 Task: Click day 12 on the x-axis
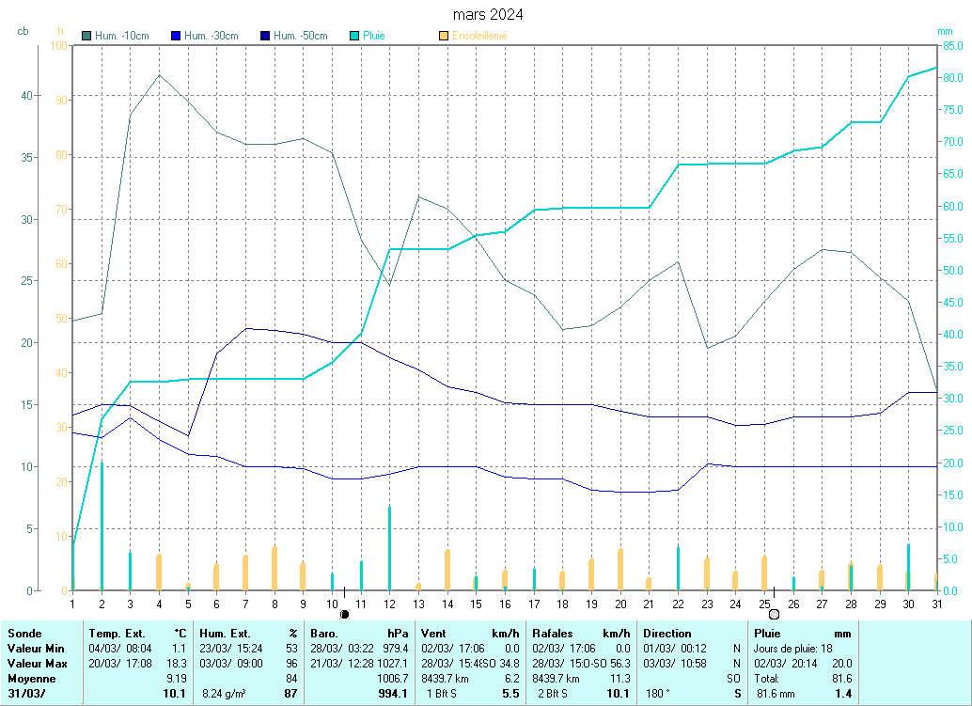[388, 602]
